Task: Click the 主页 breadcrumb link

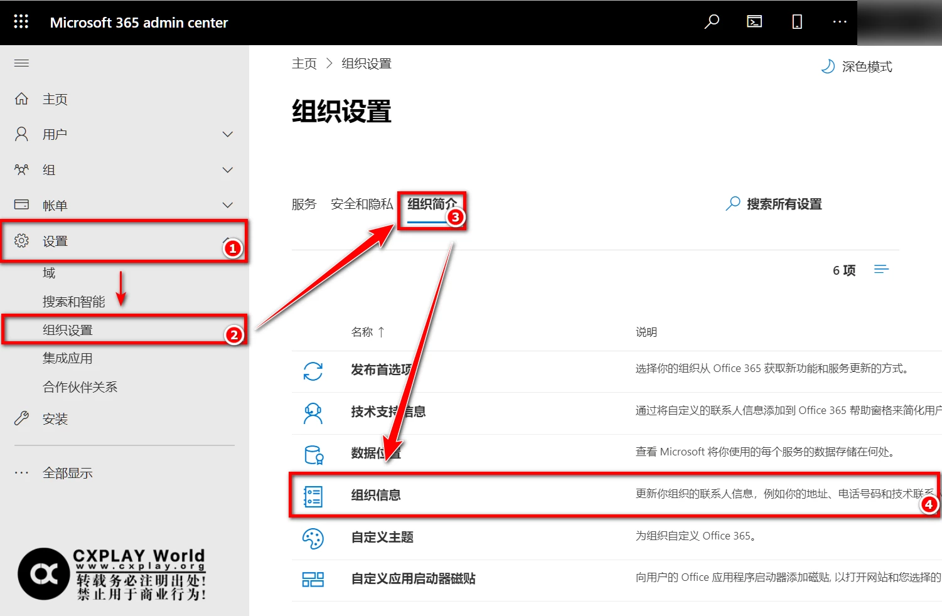Action: (304, 63)
